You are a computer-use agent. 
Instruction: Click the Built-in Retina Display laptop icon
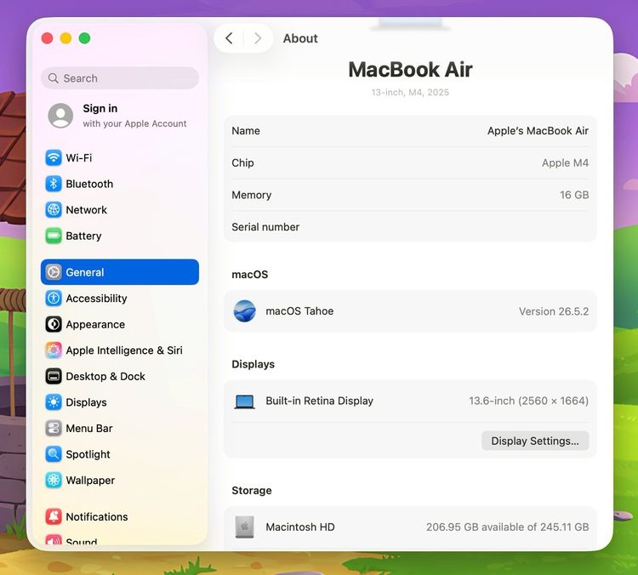[x=244, y=401]
